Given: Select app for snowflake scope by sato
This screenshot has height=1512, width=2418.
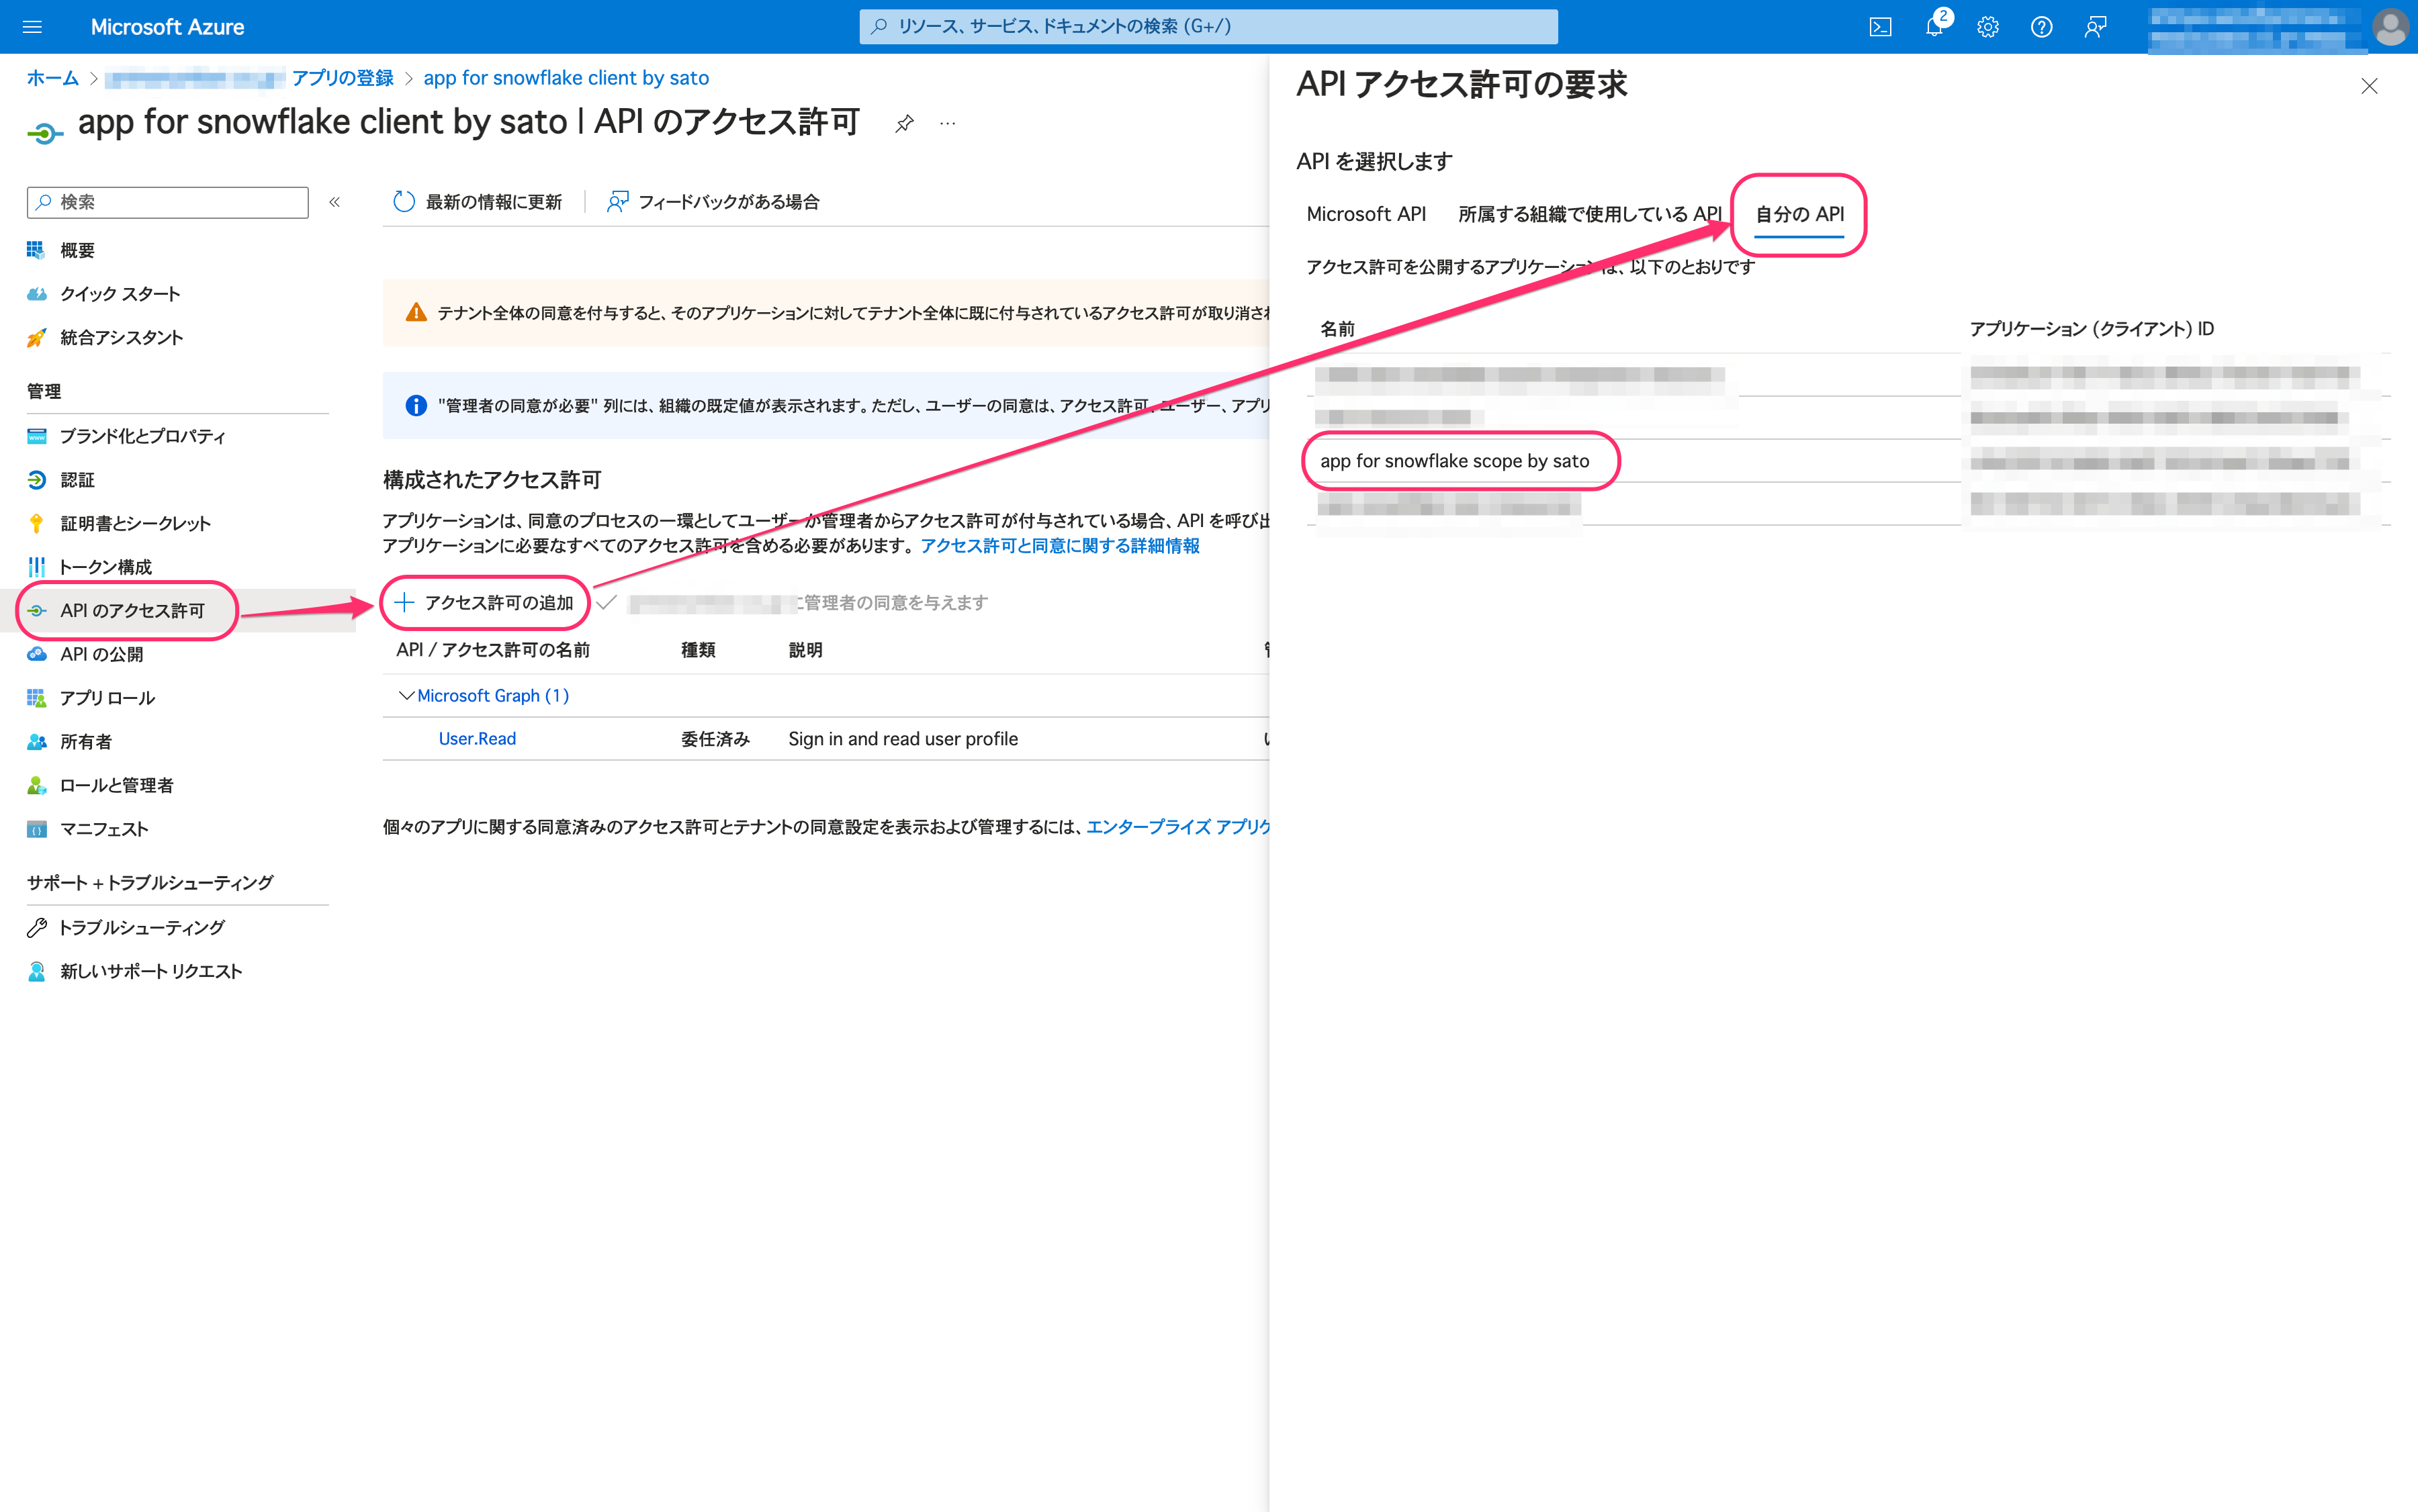Looking at the screenshot, I should 1455,461.
